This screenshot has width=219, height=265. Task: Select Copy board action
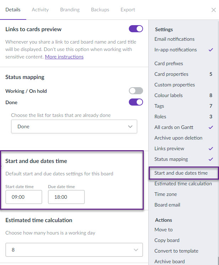tap(167, 240)
